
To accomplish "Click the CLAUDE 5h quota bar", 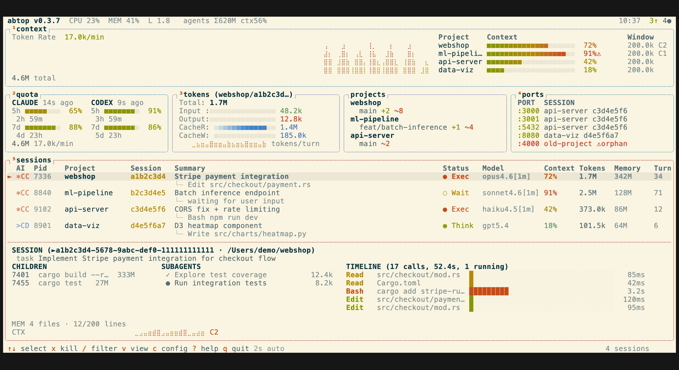I will pos(42,111).
